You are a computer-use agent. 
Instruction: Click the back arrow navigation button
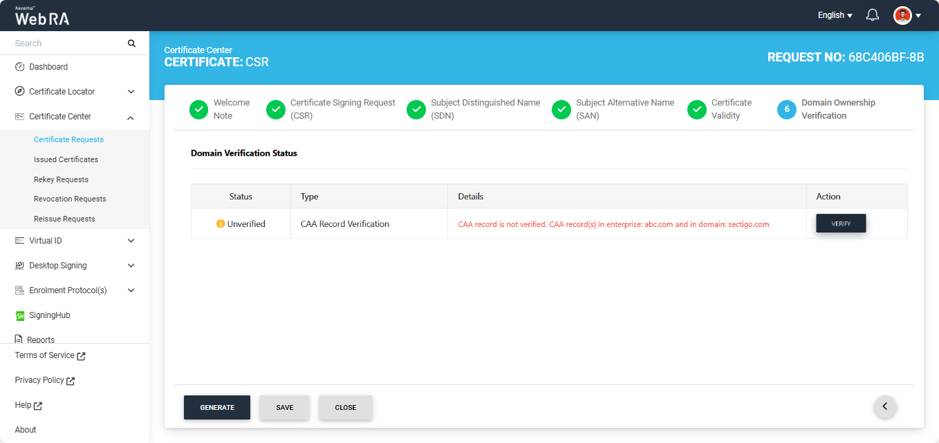pyautogui.click(x=885, y=406)
